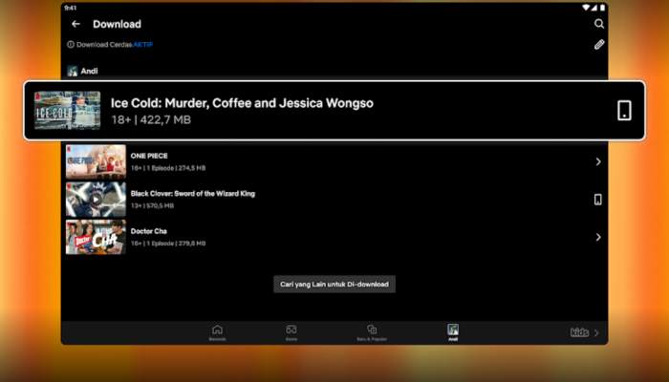The image size is (669, 382).
Task: Open the Download Cerdas AKTIF link
Action: [143, 44]
